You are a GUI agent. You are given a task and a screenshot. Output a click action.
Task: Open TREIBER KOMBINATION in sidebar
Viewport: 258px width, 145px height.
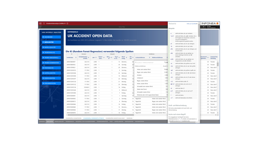(x=51, y=63)
